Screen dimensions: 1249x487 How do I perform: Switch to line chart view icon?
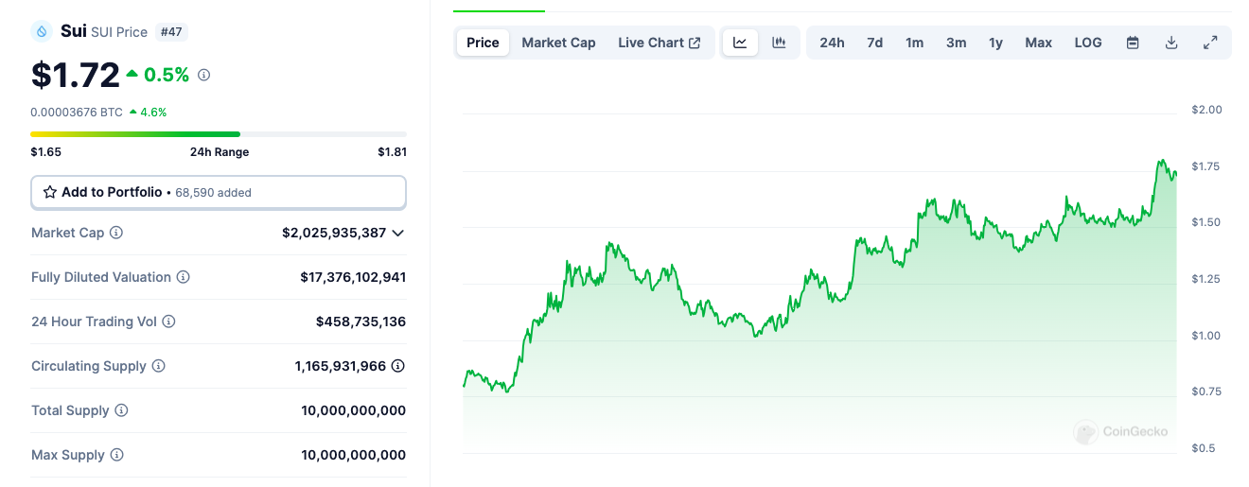[x=740, y=43]
